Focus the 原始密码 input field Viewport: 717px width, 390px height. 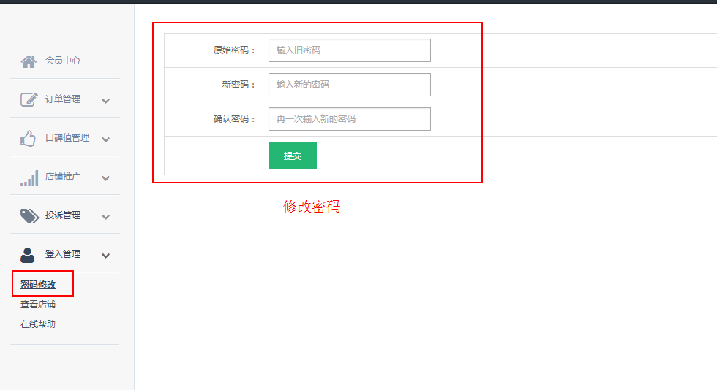point(350,50)
